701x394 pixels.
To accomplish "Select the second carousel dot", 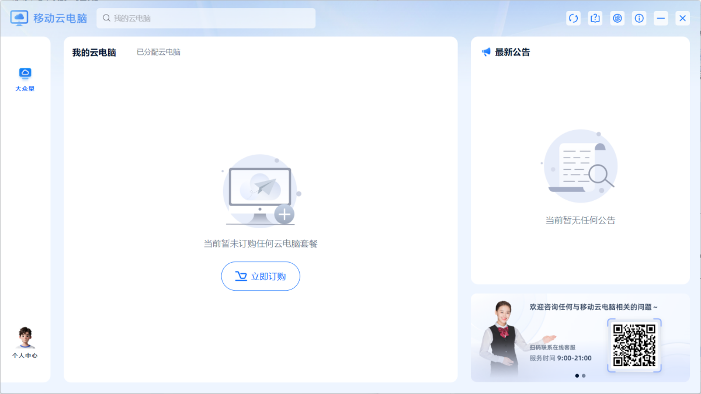I will [x=584, y=375].
